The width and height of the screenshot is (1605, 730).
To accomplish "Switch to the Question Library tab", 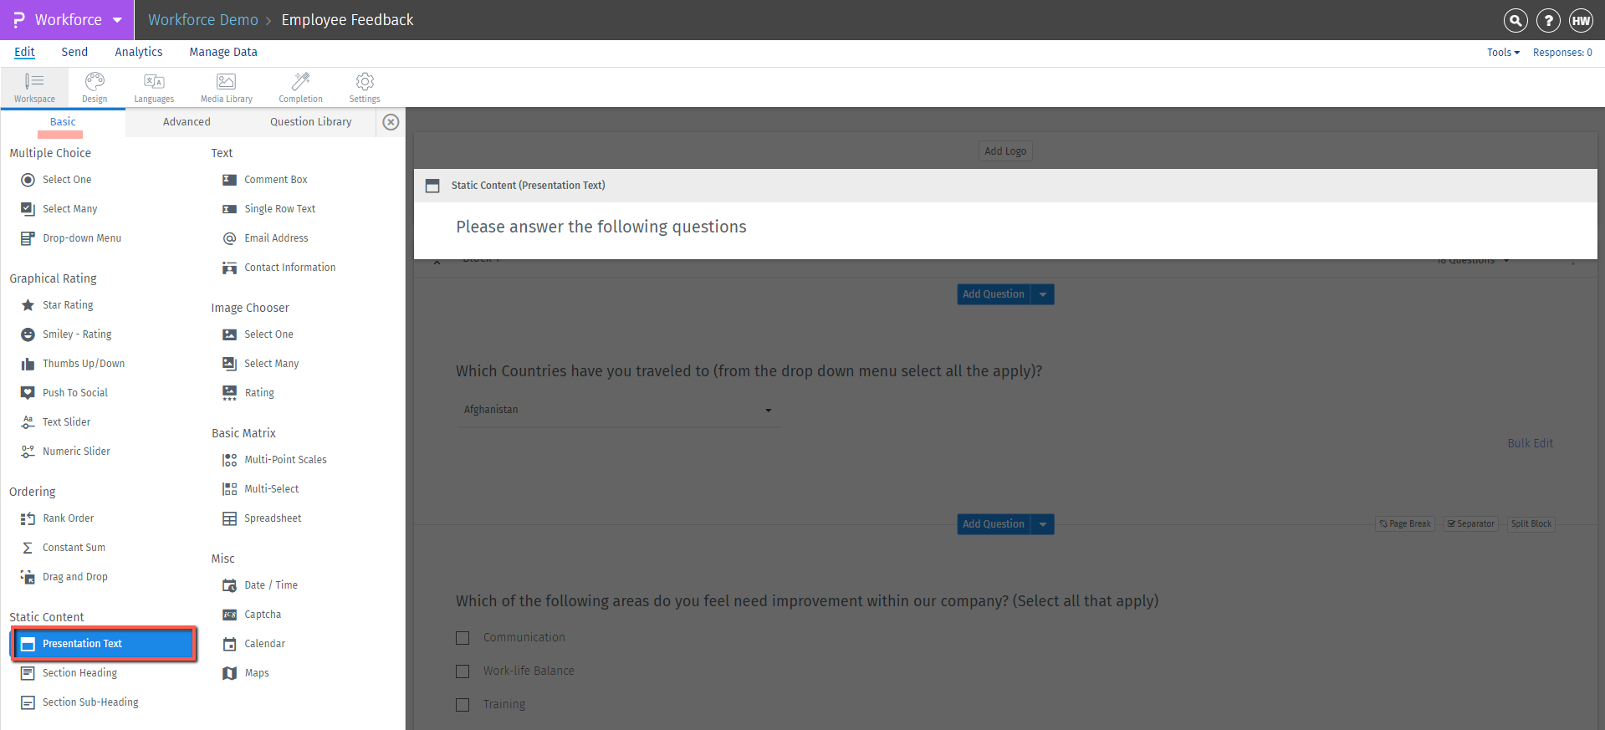I will (310, 121).
